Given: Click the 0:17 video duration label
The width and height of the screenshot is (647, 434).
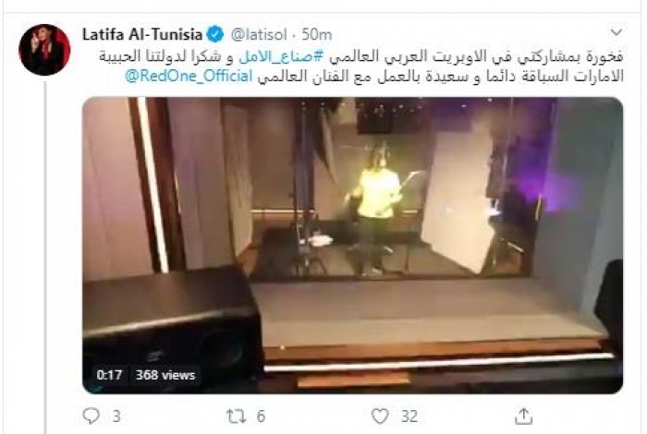Looking at the screenshot, I should pyautogui.click(x=109, y=375).
